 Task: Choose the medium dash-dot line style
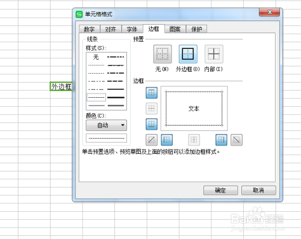(x=116, y=73)
